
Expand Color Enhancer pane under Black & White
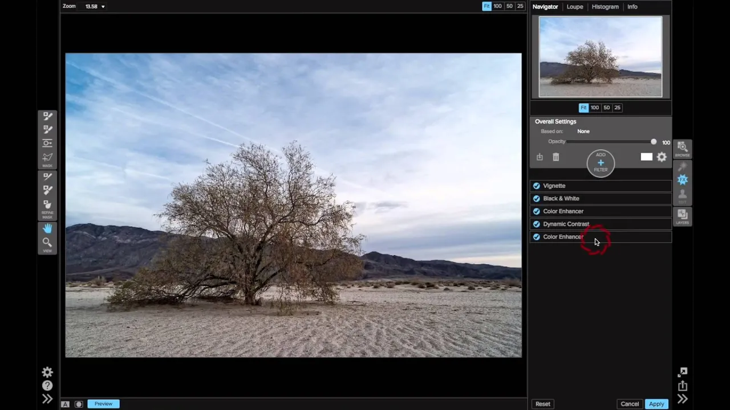point(601,211)
